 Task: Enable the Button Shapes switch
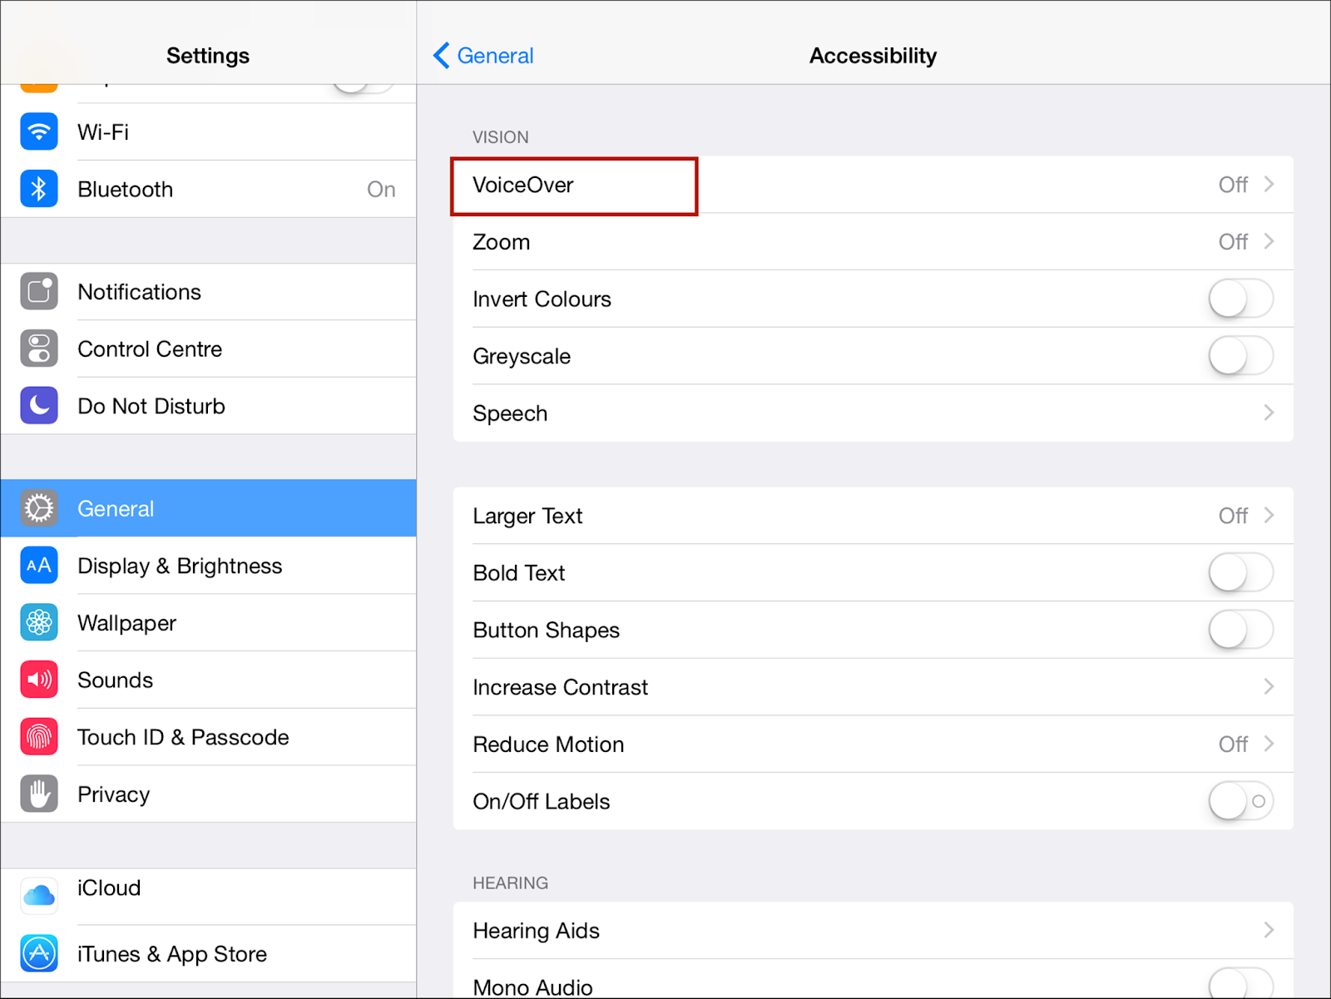tap(1240, 630)
